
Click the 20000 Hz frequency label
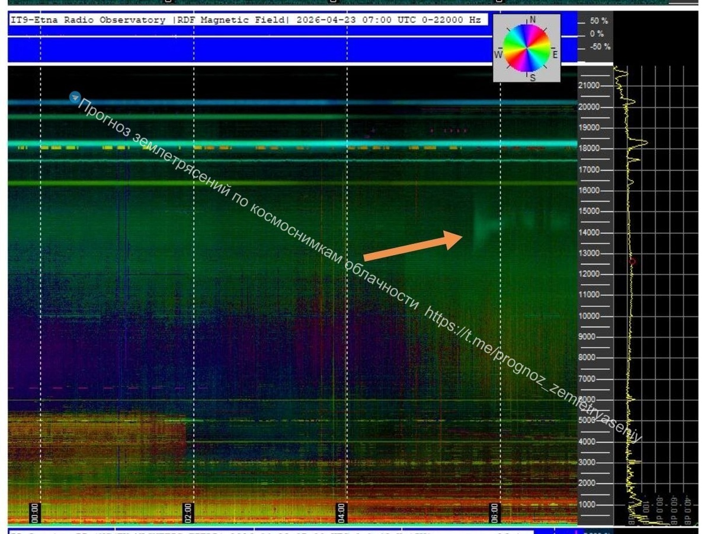tap(590, 107)
